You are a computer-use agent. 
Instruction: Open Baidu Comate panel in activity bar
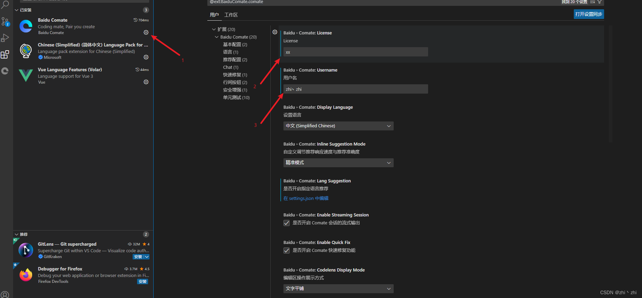pos(5,71)
